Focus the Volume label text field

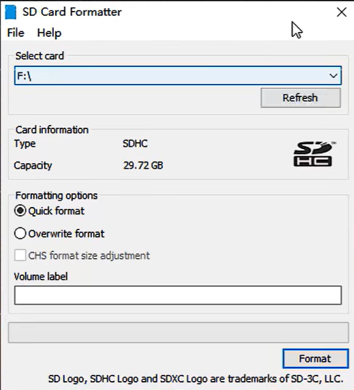[178, 295]
